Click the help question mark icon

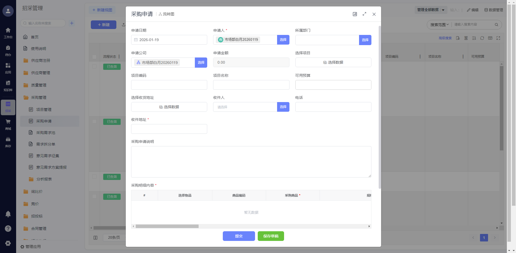click(x=8, y=229)
